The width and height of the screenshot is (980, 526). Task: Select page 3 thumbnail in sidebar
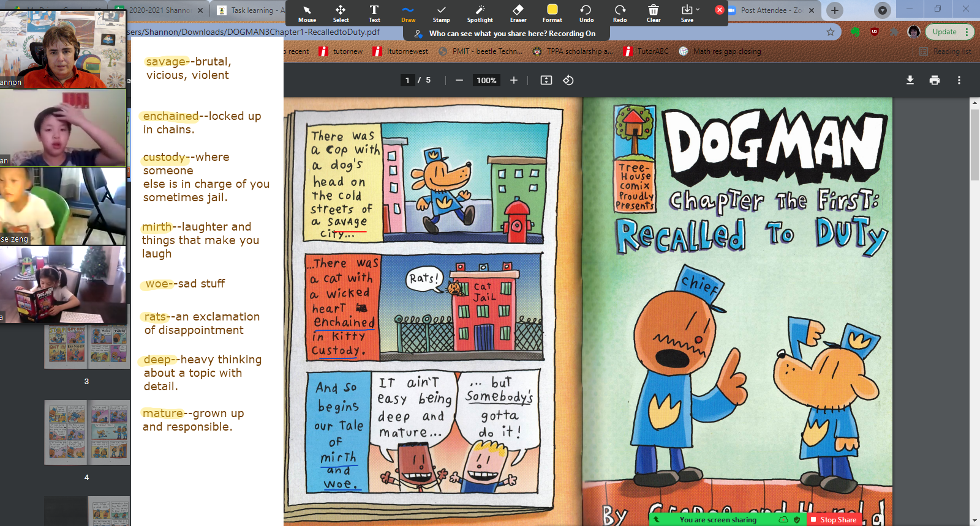(86, 347)
